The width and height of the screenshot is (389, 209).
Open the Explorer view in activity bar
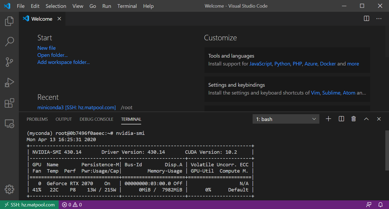tap(9, 21)
